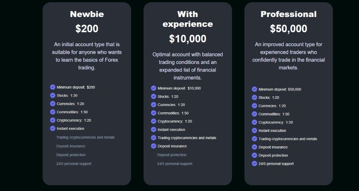This screenshot has width=359, height=191.
Task: Click checkmark next to Professional 24/5 personal support
Action: click(x=254, y=164)
